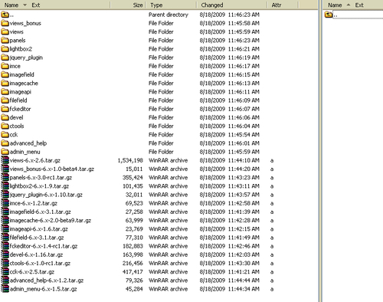Viewport: 383px width, 302px height.
Task: Click the archive icon of views_bonus-6.x-1.0-beta4.tar.gz
Action: (x=5, y=169)
